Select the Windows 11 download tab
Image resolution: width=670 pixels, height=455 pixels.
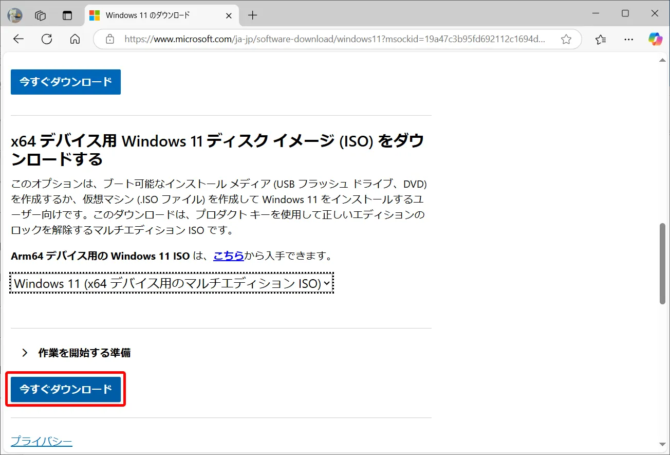click(x=161, y=15)
